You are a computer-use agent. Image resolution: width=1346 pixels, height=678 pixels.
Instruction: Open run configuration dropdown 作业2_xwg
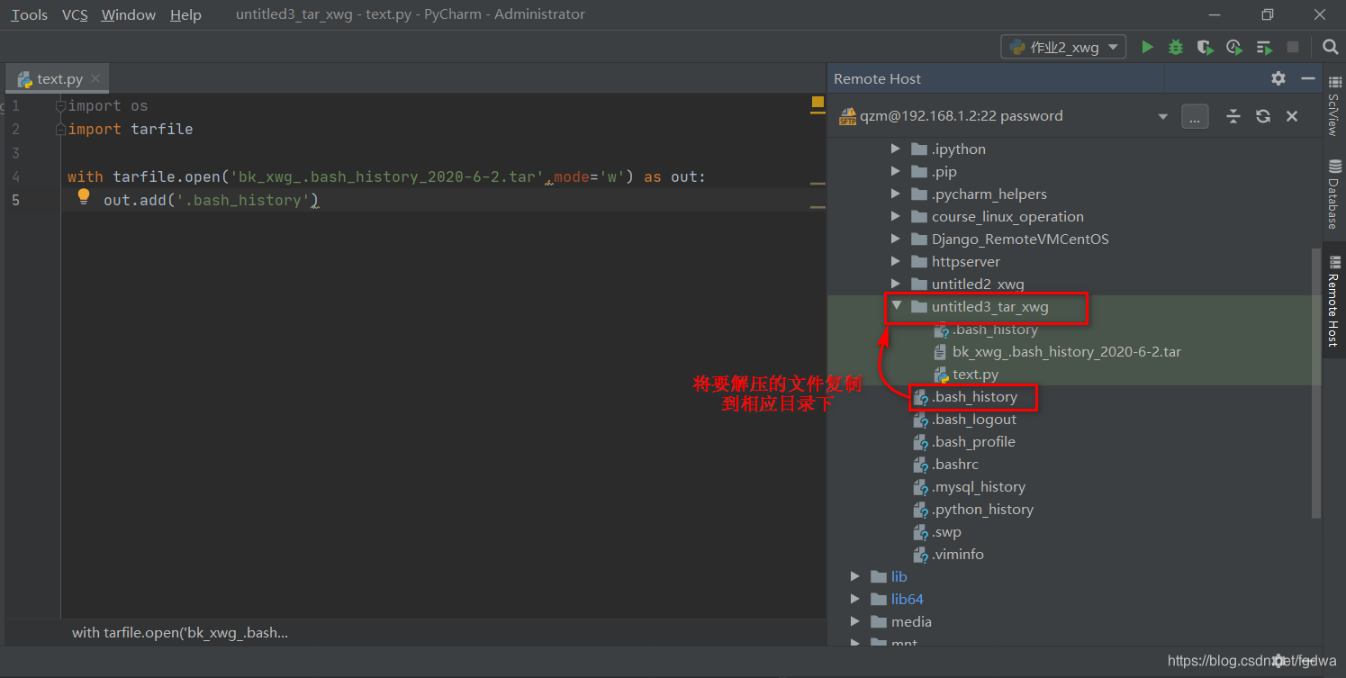(1063, 47)
